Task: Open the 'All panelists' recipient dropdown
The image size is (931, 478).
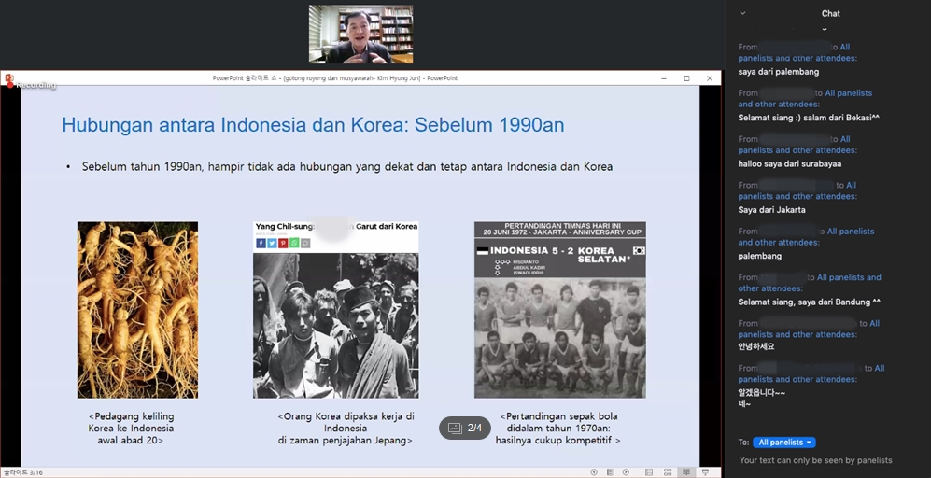Action: click(x=785, y=443)
